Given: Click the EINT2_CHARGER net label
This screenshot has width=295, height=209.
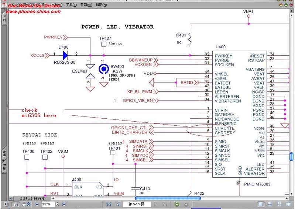Looking at the screenshot, I should [130, 132].
